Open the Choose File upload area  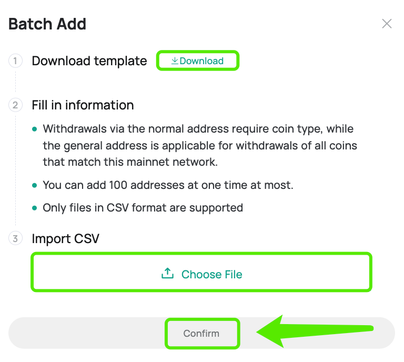[201, 272]
